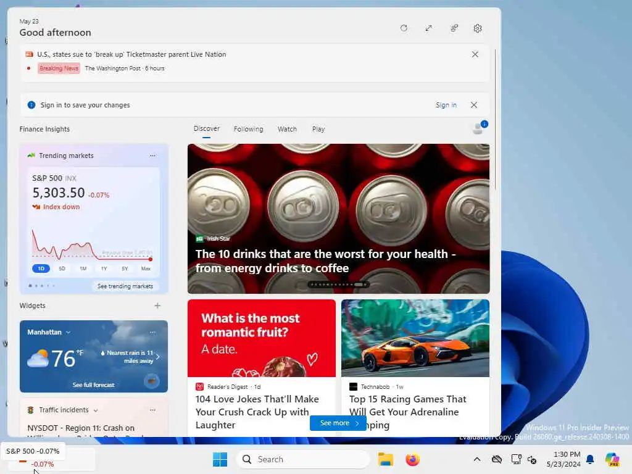Select the 1M chart range

(x=83, y=268)
